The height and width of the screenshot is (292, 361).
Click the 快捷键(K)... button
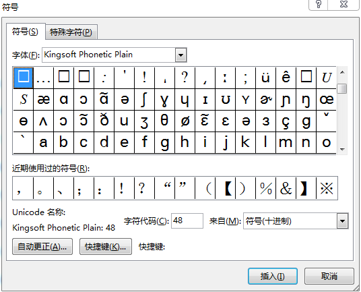click(106, 247)
